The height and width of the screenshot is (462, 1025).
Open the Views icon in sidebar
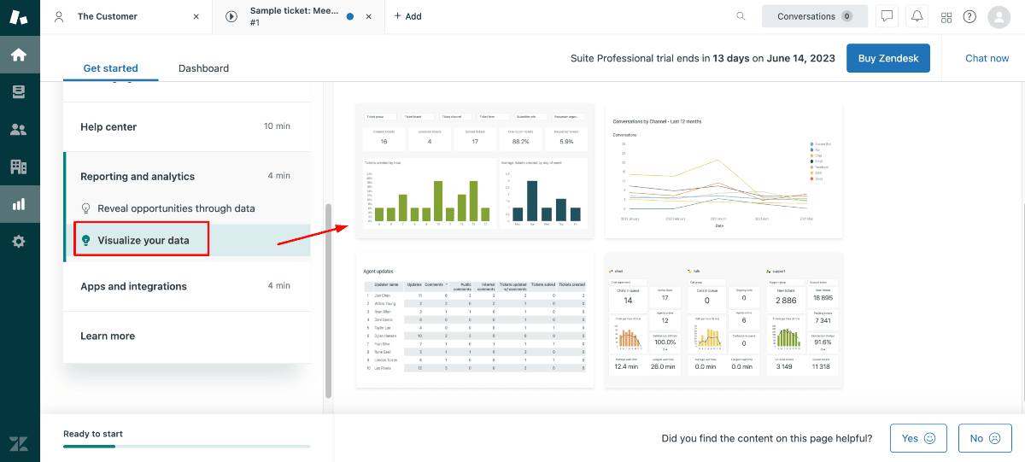point(19,92)
